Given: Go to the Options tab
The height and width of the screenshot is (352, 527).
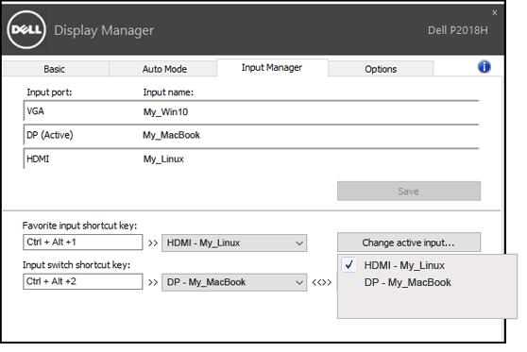Looking at the screenshot, I should click(381, 69).
